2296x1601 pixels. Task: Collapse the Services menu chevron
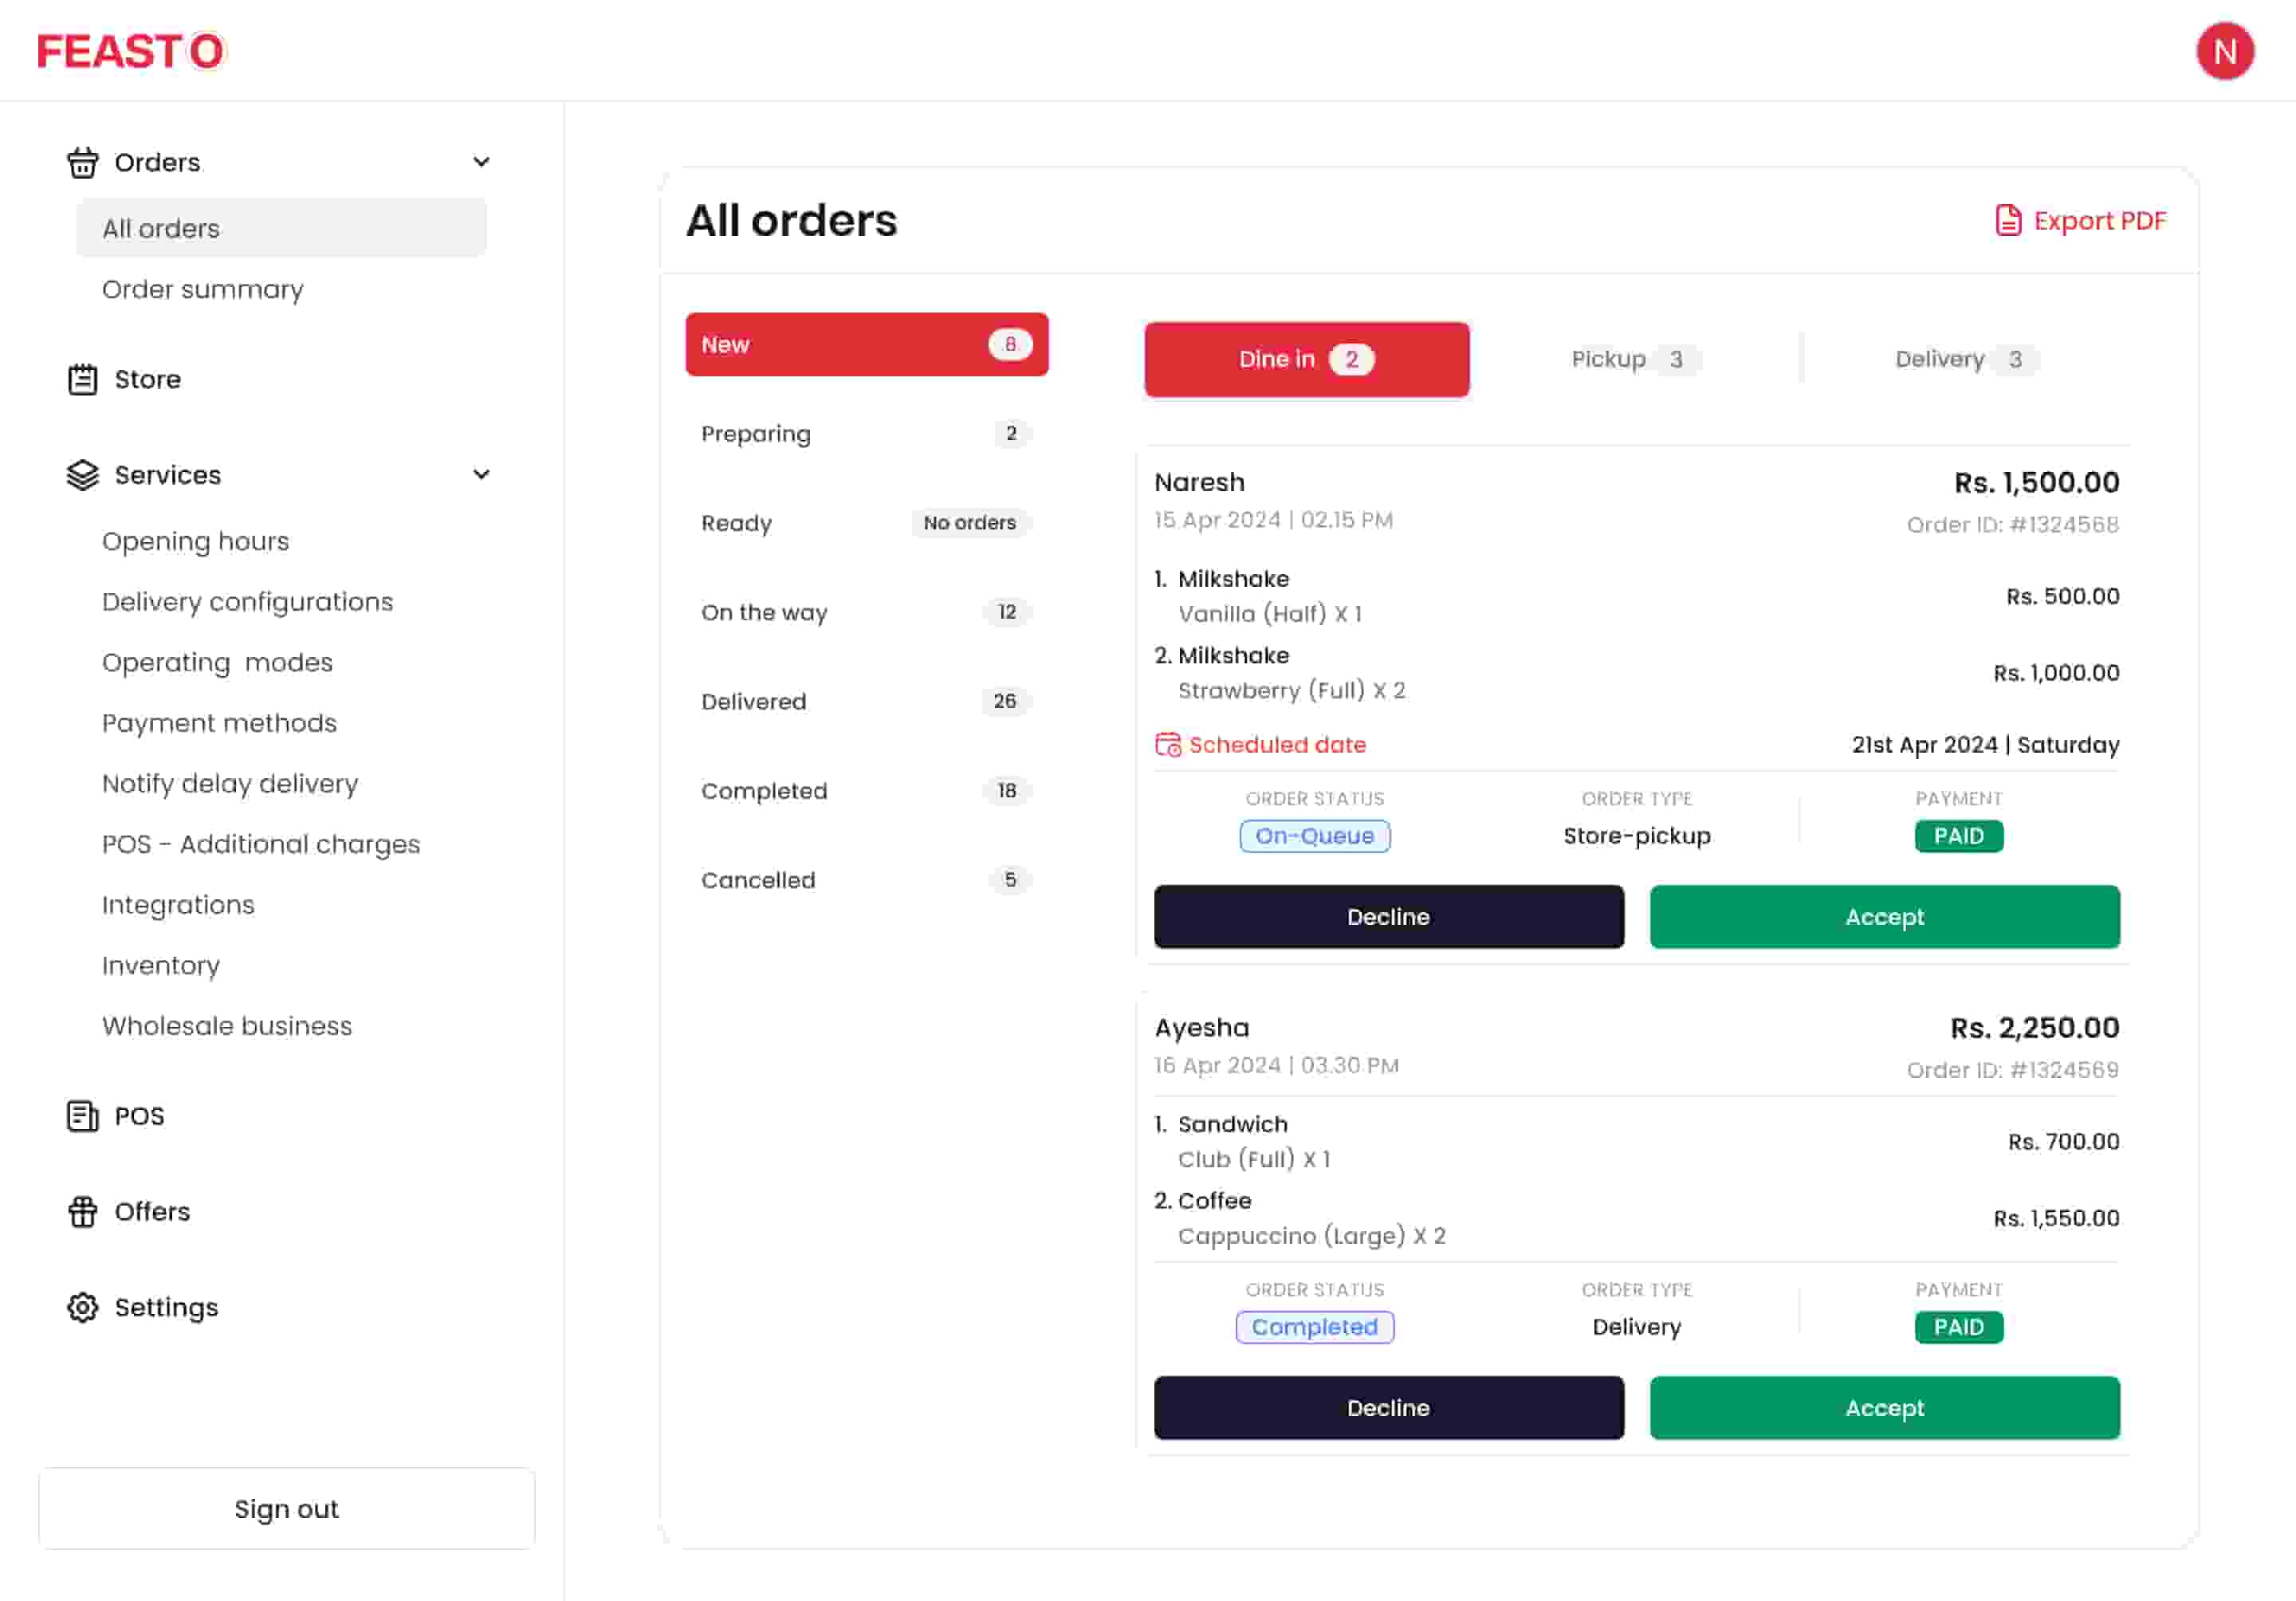click(481, 475)
